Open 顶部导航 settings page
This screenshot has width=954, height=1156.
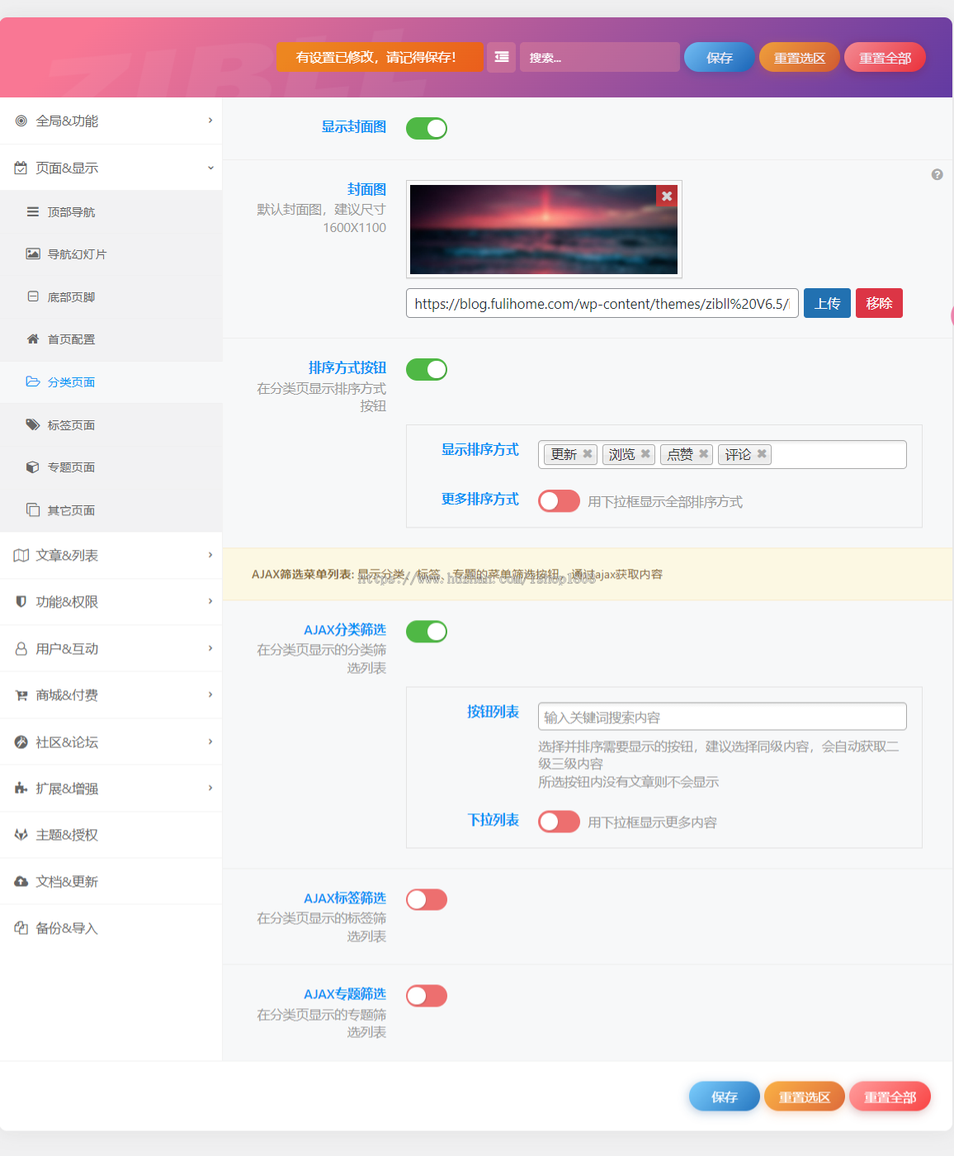[111, 212]
